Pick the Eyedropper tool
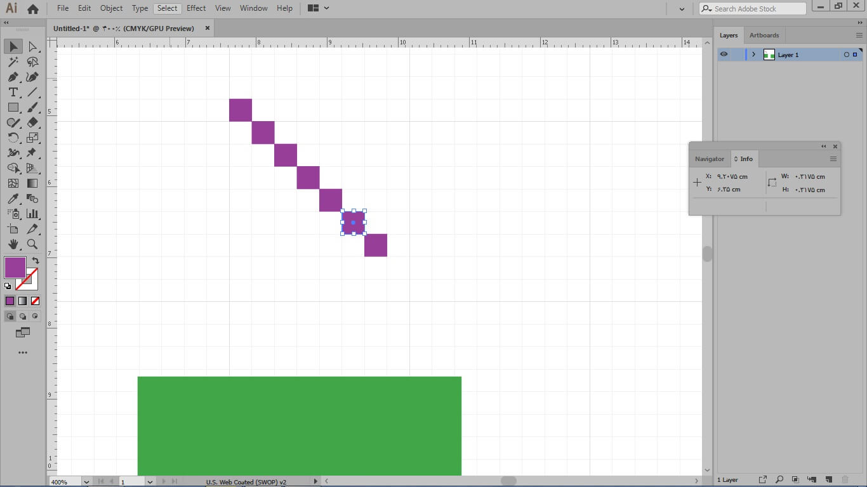The height and width of the screenshot is (487, 867). (x=13, y=198)
